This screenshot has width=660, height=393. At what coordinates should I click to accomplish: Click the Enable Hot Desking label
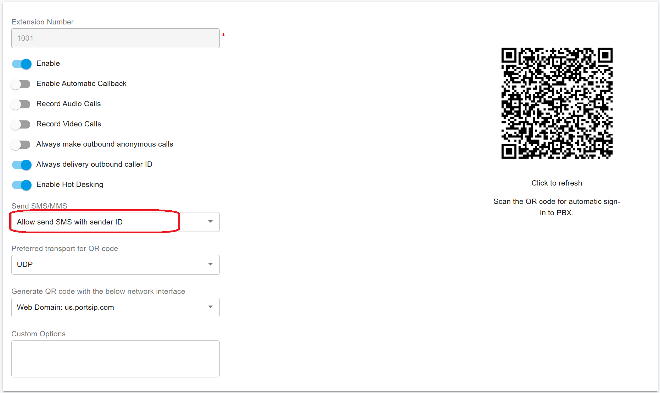(70, 184)
